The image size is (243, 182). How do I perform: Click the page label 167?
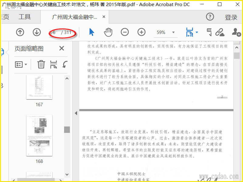pos(39,105)
